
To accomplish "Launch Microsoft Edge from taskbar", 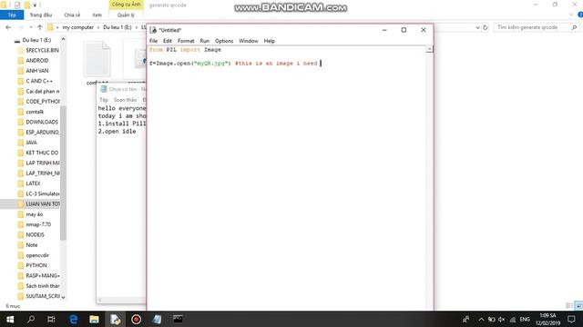I will click(73, 319).
